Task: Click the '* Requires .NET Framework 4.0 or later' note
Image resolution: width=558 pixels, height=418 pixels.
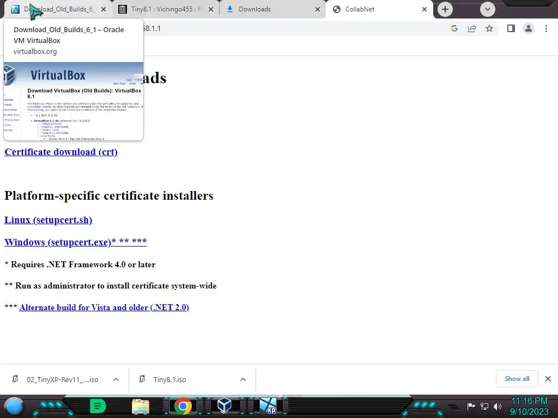Action: 80,265
